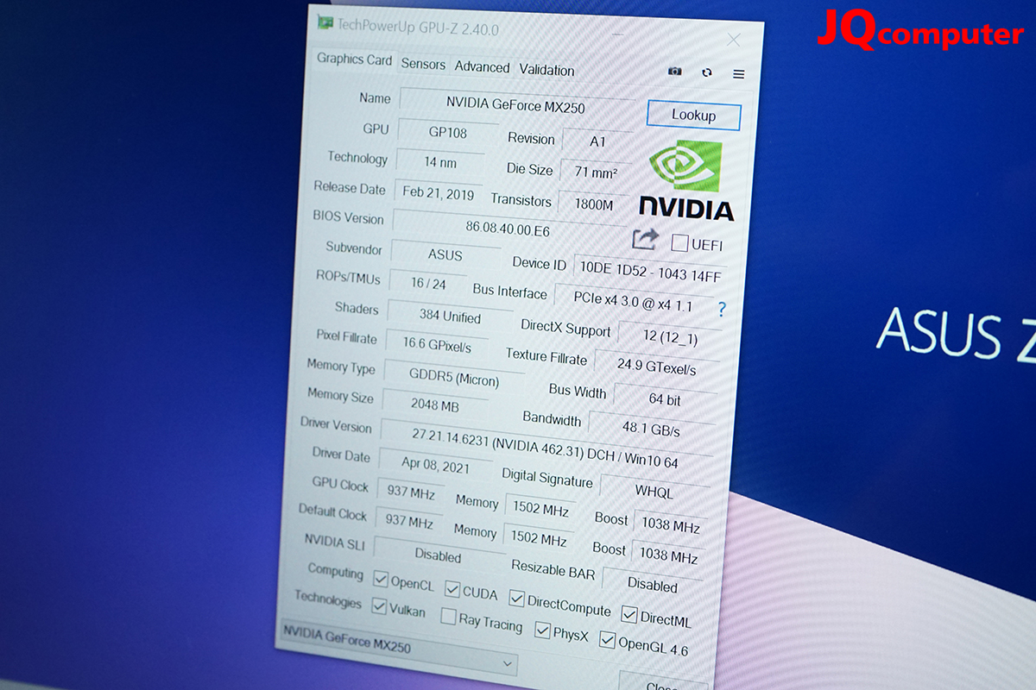
Task: Open the hamburger menu in GPU-Z
Action: 739,74
